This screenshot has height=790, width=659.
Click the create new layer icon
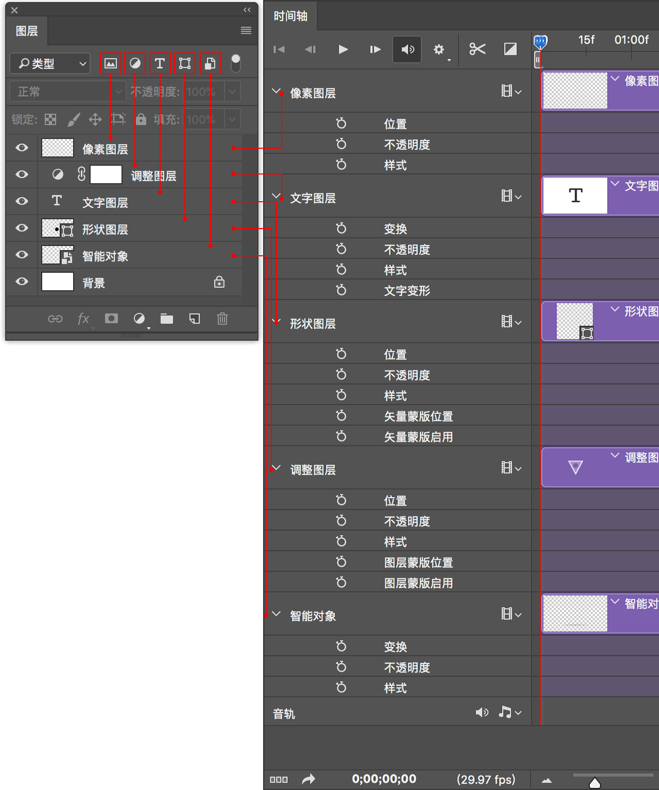click(x=195, y=319)
